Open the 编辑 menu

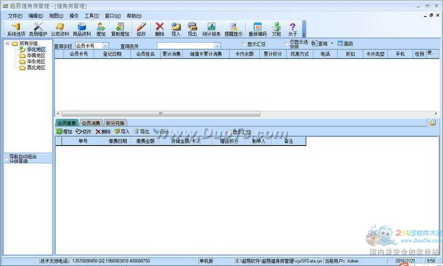click(x=35, y=16)
